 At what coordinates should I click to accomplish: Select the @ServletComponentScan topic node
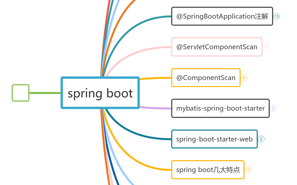pyautogui.click(x=217, y=47)
